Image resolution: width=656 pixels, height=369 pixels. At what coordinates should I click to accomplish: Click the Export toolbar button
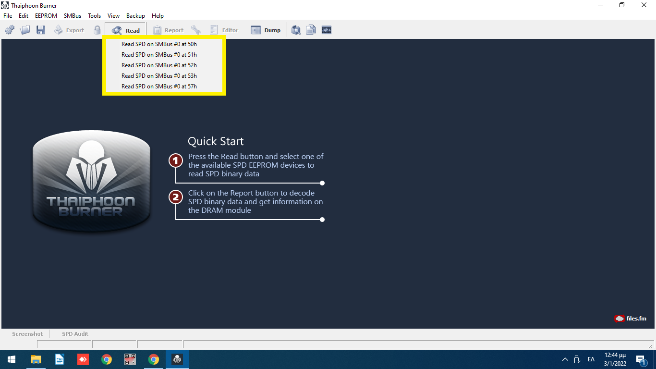(x=69, y=30)
